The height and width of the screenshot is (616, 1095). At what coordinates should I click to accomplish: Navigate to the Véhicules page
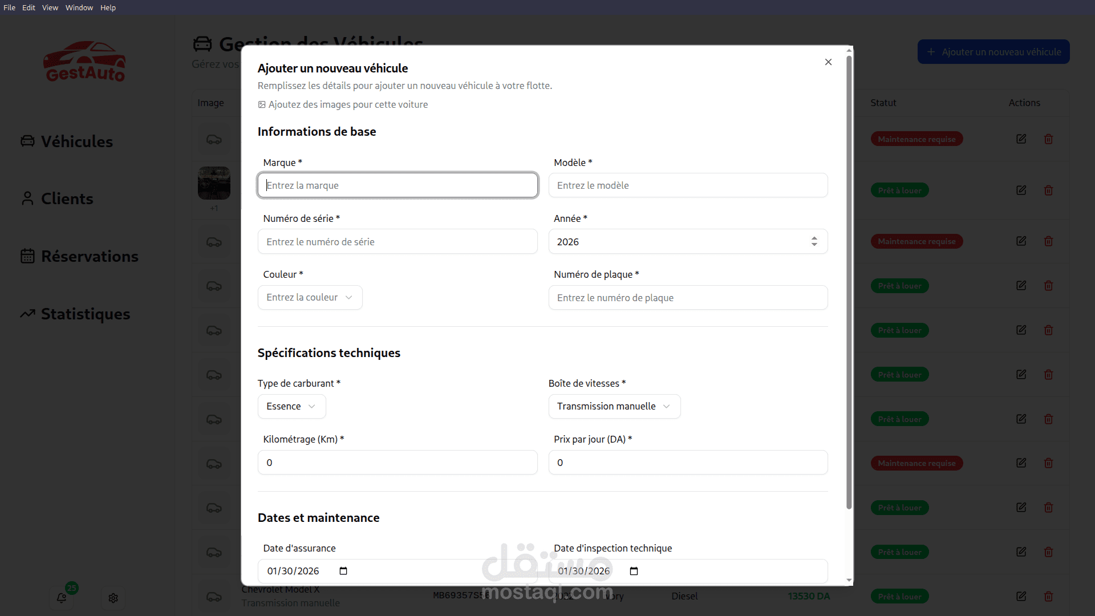pyautogui.click(x=76, y=141)
